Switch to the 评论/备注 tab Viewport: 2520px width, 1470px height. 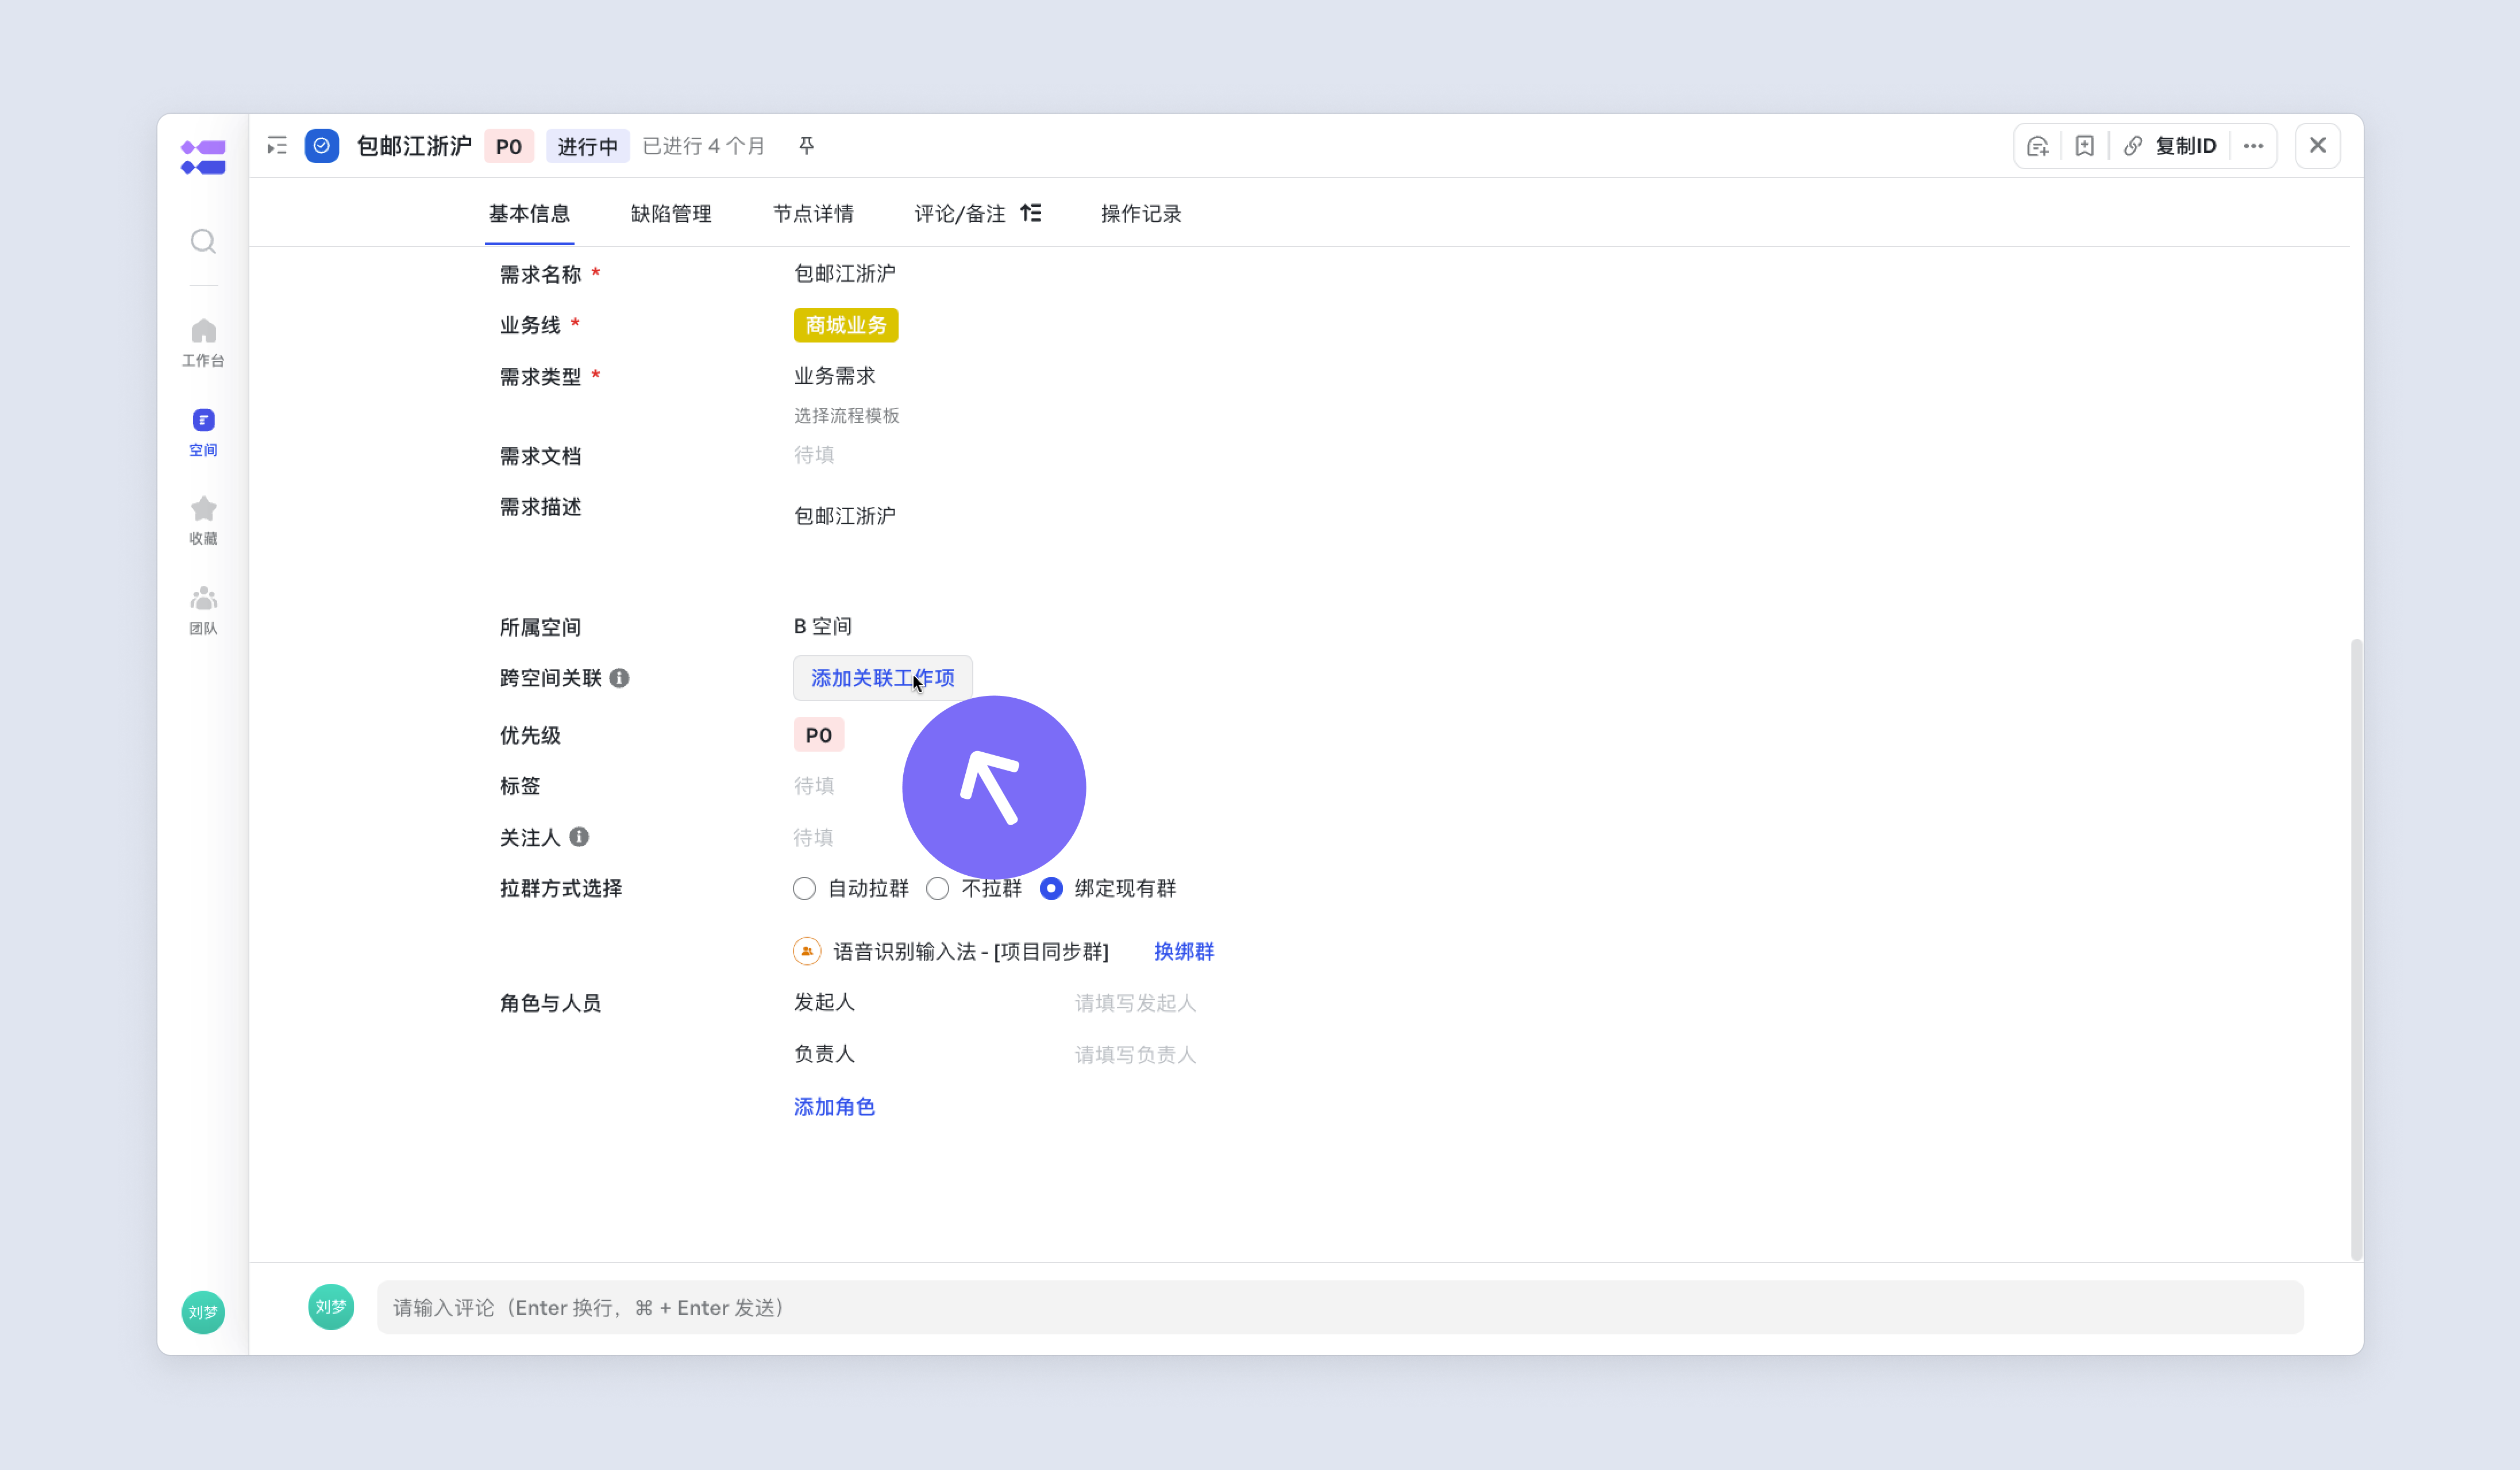point(960,213)
